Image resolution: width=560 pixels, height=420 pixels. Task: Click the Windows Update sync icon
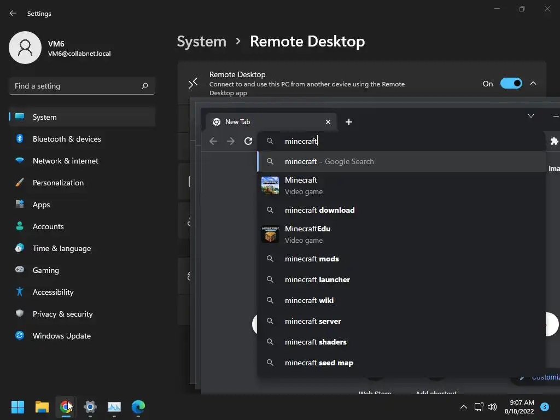point(20,335)
